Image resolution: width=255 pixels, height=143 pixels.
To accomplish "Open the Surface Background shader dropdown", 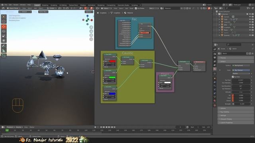I will [x=241, y=66].
